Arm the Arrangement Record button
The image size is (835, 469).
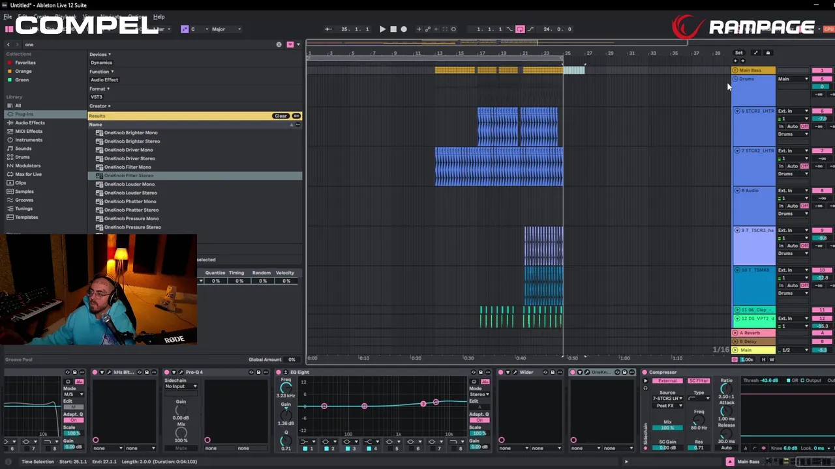tap(404, 29)
